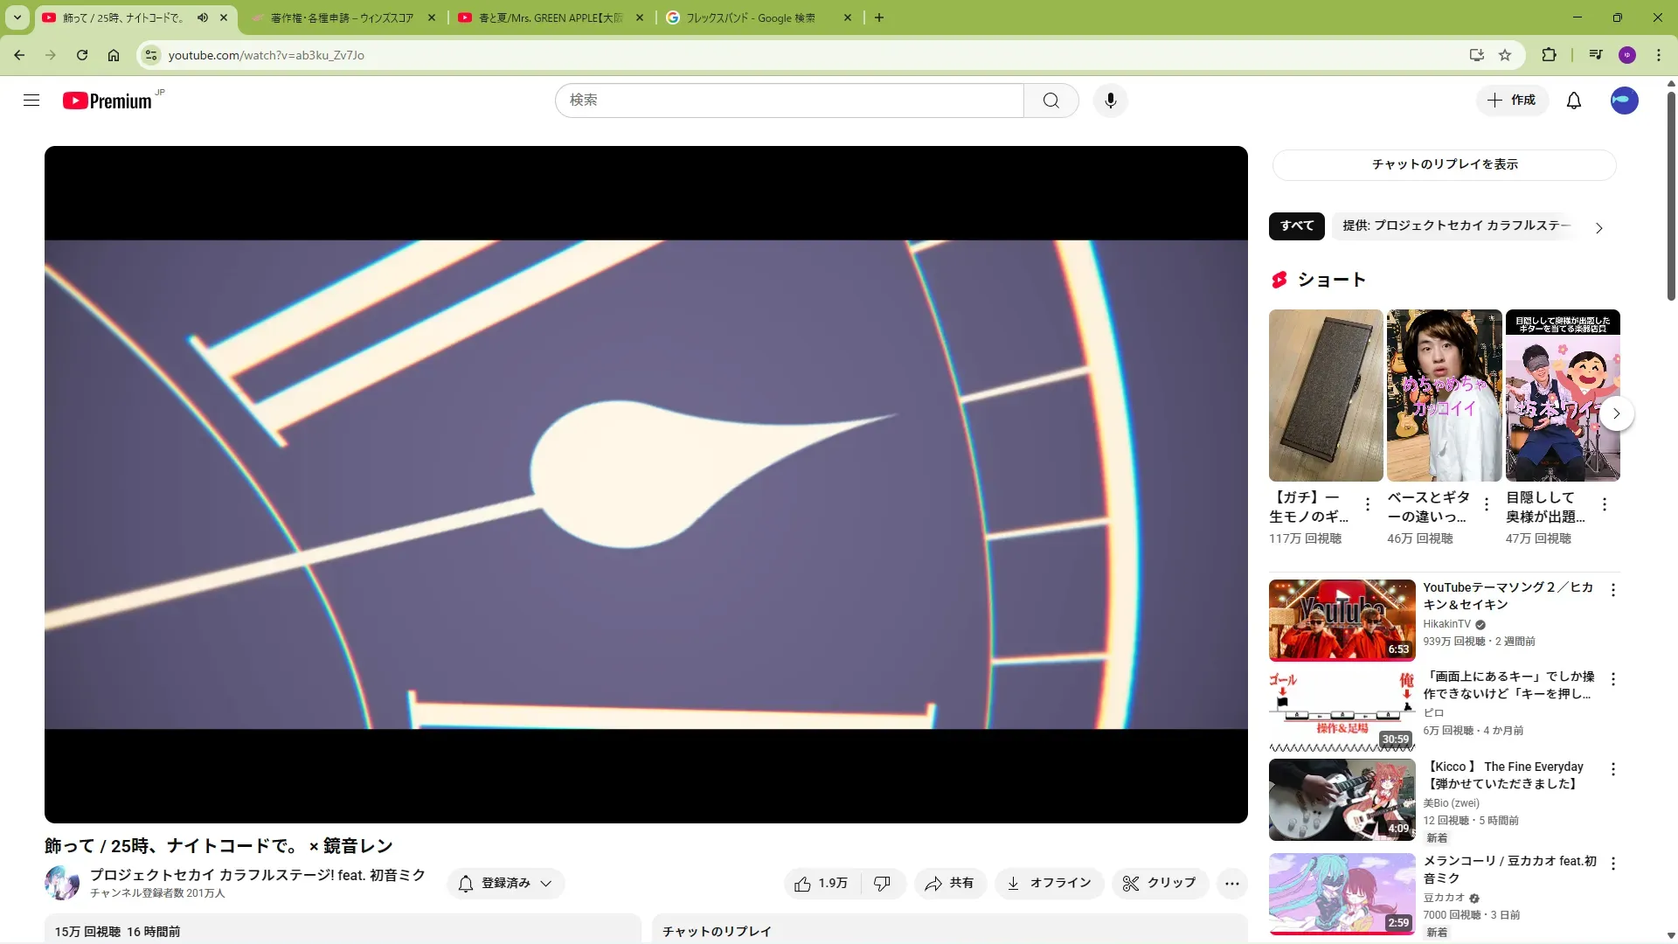Bookmark this page with the star icon
1678x944 pixels.
(1505, 55)
